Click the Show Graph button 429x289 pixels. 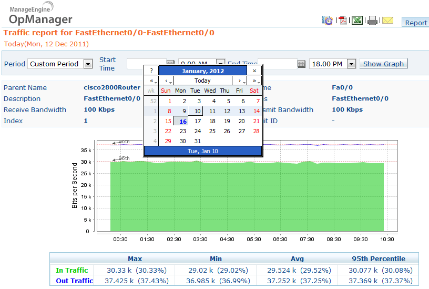(383, 64)
